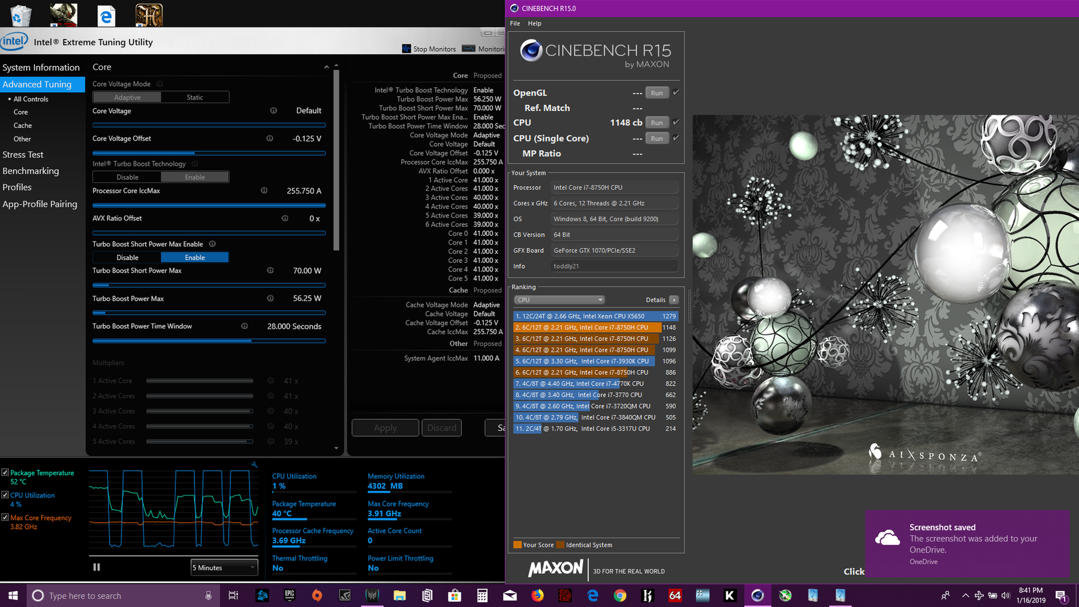Image resolution: width=1079 pixels, height=607 pixels.
Task: Click the info icon beside AVX Ratio Offset
Action: pyautogui.click(x=285, y=218)
